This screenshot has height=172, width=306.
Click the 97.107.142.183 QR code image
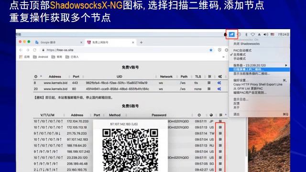(130, 150)
